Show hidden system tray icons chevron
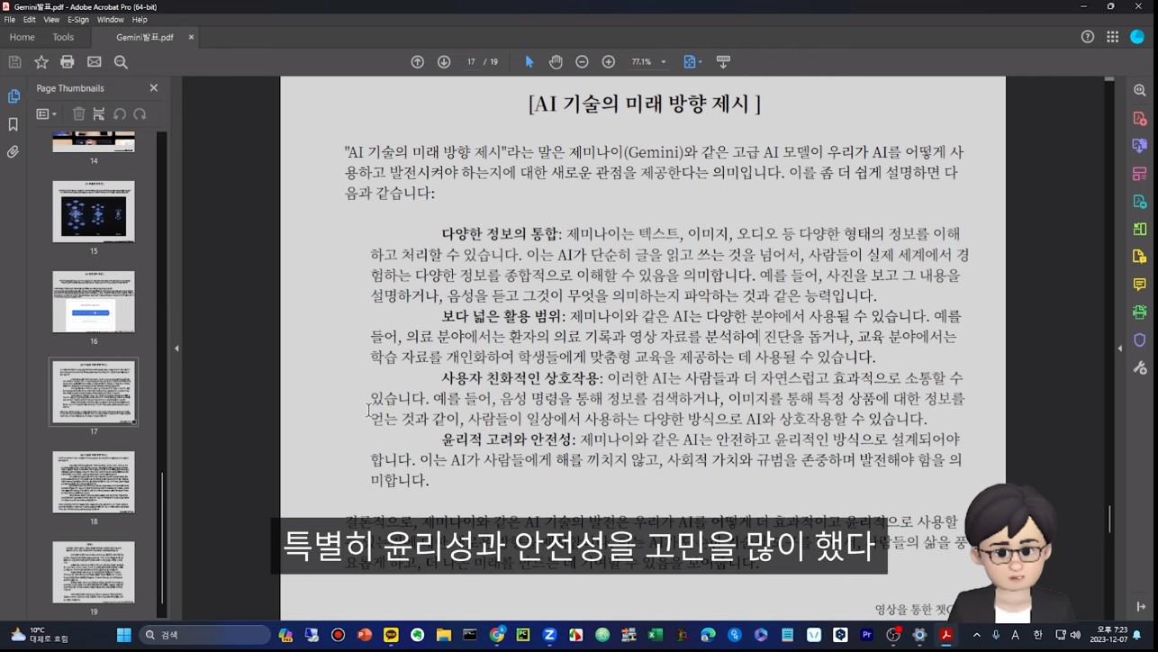Image resolution: width=1158 pixels, height=652 pixels. click(976, 635)
